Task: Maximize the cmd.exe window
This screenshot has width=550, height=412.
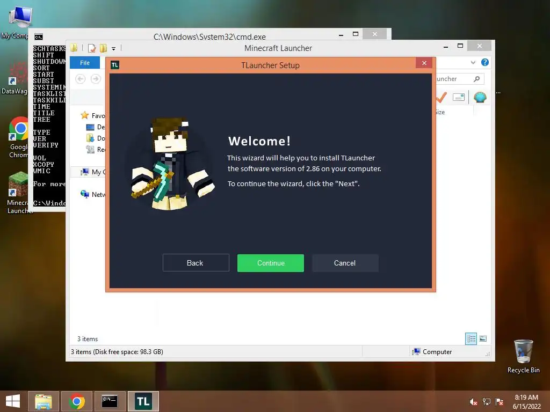Action: [356, 34]
